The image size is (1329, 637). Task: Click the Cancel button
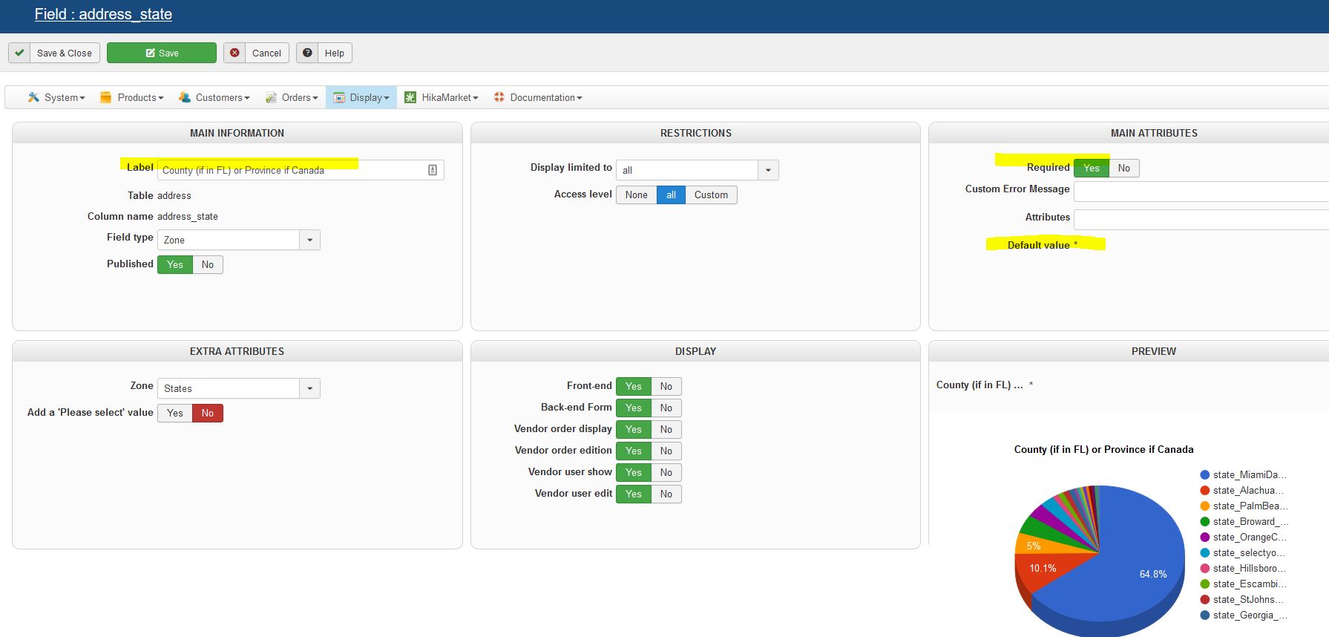tap(256, 53)
